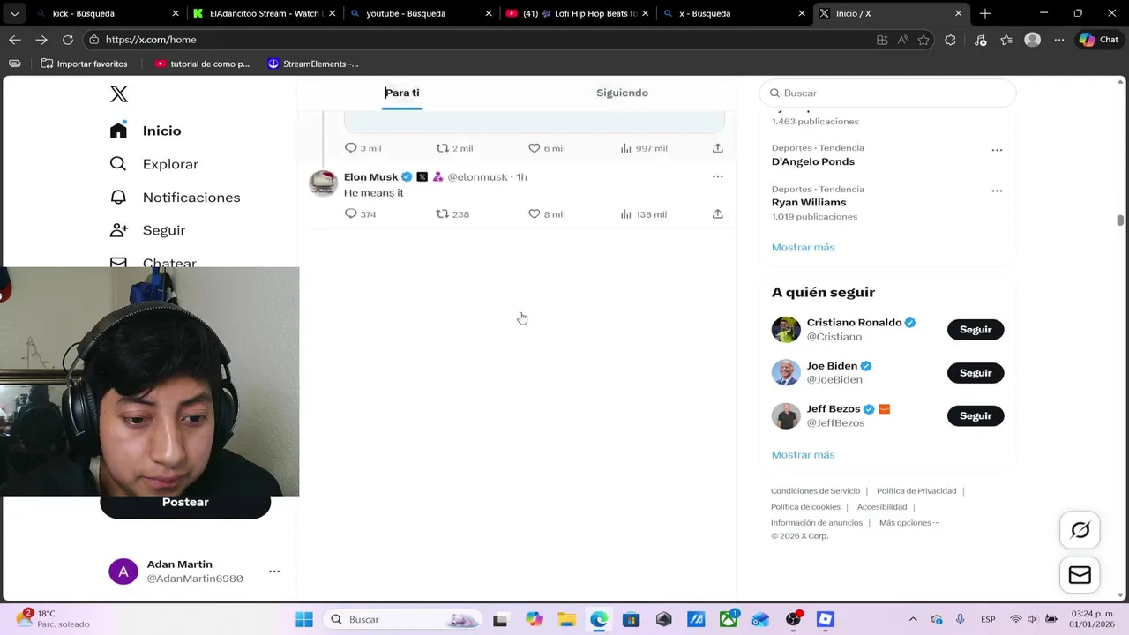Show hidden system tray icons
The width and height of the screenshot is (1129, 635).
click(x=913, y=619)
